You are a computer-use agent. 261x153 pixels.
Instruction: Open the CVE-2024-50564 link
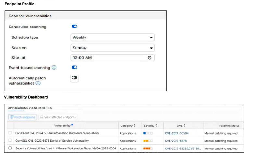coord(176,133)
